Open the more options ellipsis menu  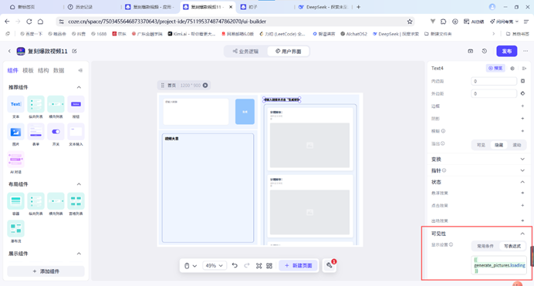[x=526, y=51]
